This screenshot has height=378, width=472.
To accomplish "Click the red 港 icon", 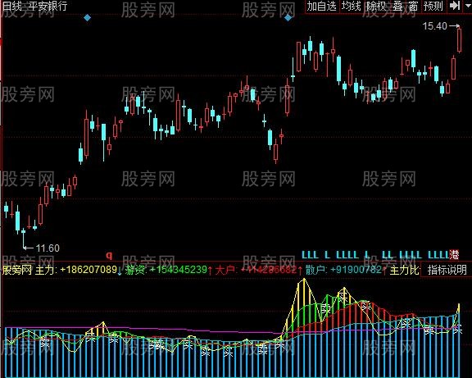I will pyautogui.click(x=454, y=255).
